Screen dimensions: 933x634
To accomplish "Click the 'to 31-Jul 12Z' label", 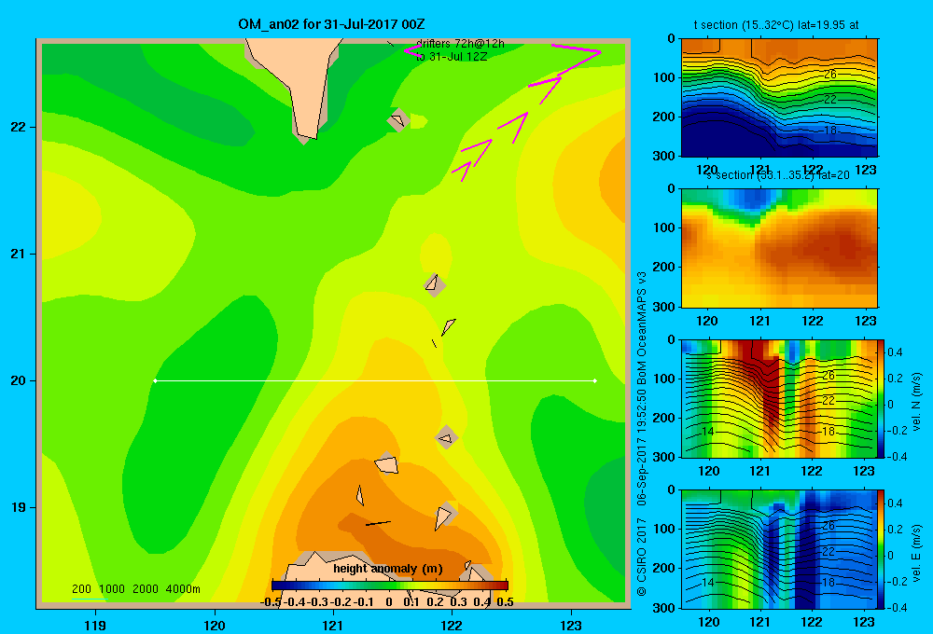I will click(x=452, y=57).
